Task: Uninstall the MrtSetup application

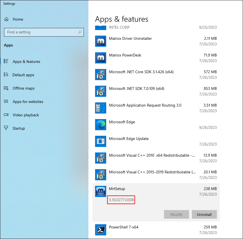Action: 204,215
